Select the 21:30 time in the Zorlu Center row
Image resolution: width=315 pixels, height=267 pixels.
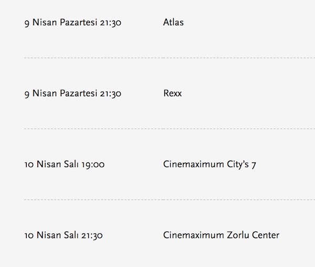pyautogui.click(x=92, y=235)
